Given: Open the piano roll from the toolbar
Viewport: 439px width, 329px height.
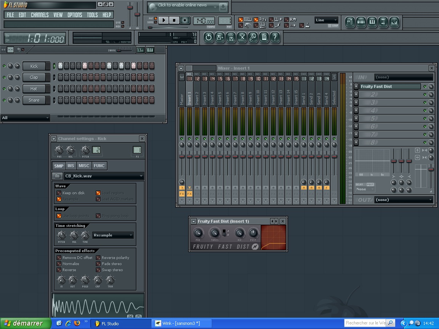Looking at the screenshot, I should tap(372, 22).
